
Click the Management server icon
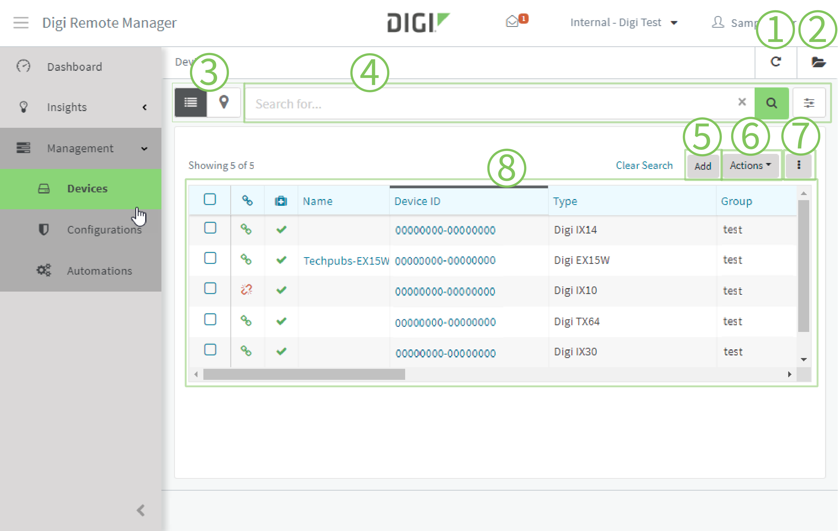click(23, 147)
